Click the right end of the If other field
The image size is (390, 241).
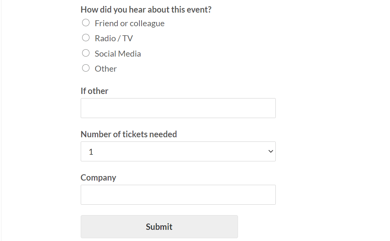click(269, 108)
